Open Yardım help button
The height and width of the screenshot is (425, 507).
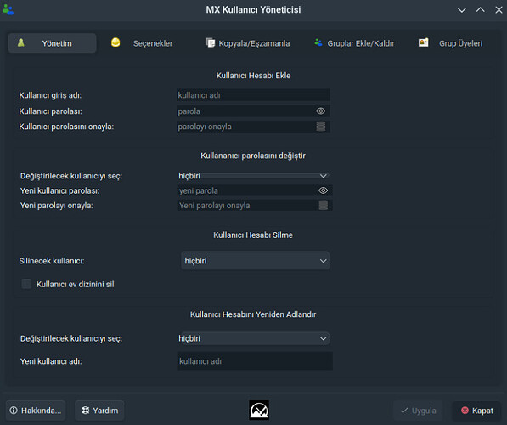tap(99, 411)
